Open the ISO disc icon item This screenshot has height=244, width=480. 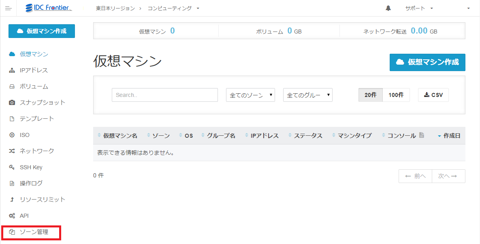click(x=12, y=135)
